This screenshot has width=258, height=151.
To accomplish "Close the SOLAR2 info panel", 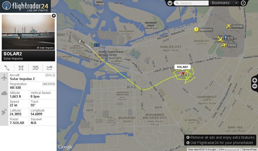I will (54, 16).
